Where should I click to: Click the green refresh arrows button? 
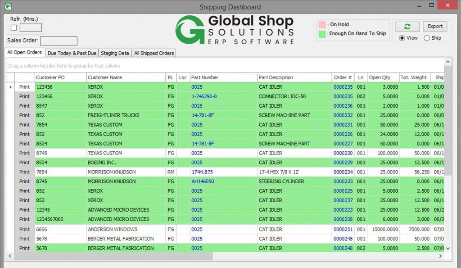tap(407, 27)
